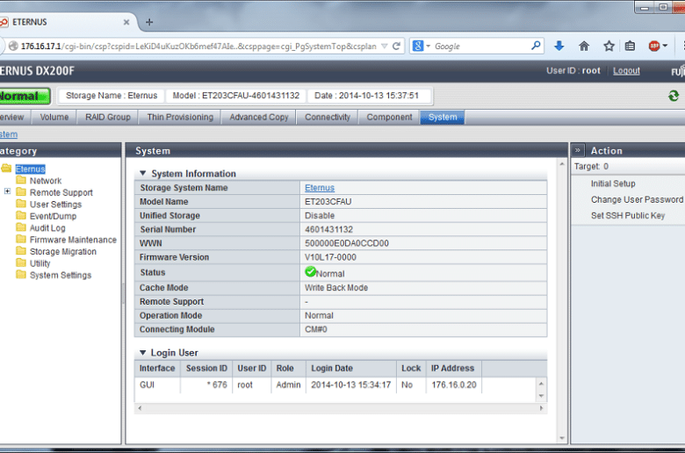This screenshot has width=685, height=453.
Task: Switch to the Connectivity tab
Action: (x=328, y=117)
